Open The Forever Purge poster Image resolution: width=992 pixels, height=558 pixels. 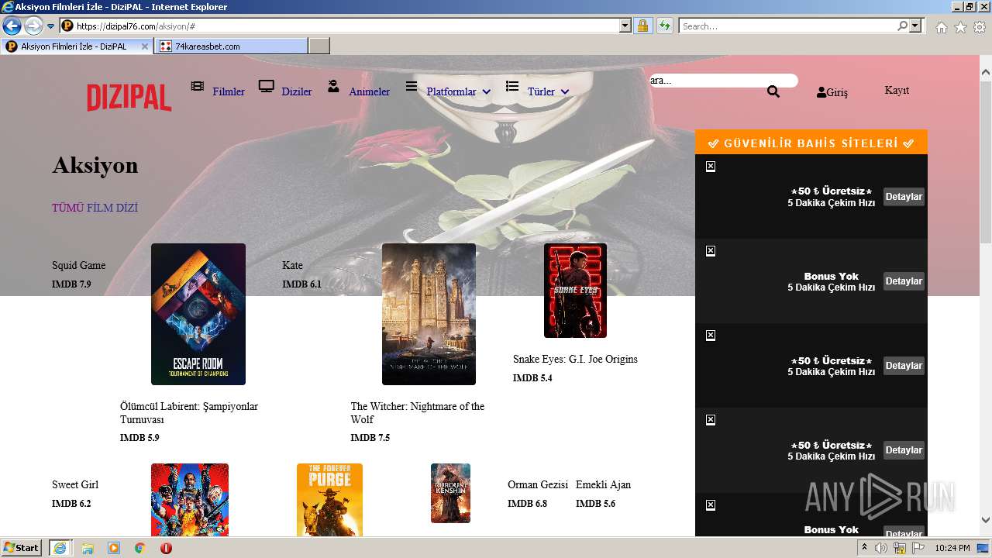coord(329,500)
